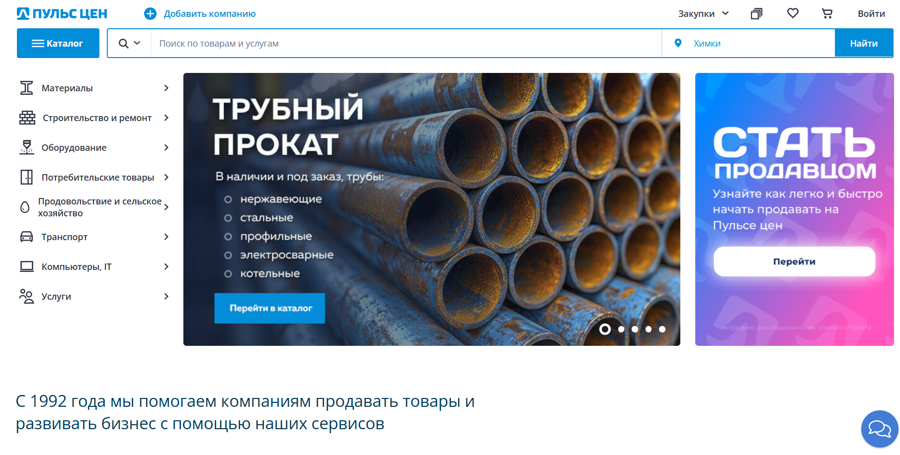This screenshot has width=900, height=455.
Task: Click the Транспорт car icon
Action: coord(26,237)
